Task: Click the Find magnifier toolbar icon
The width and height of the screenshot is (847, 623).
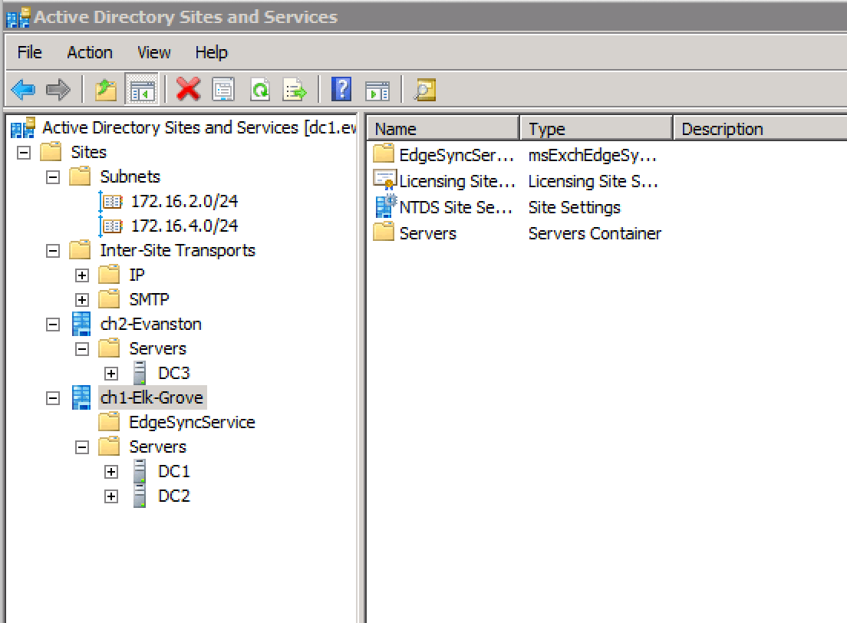Action: [424, 89]
